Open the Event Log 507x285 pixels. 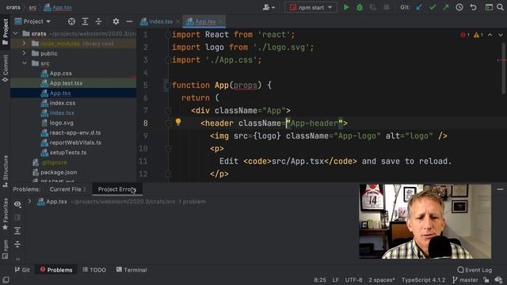[x=475, y=270]
